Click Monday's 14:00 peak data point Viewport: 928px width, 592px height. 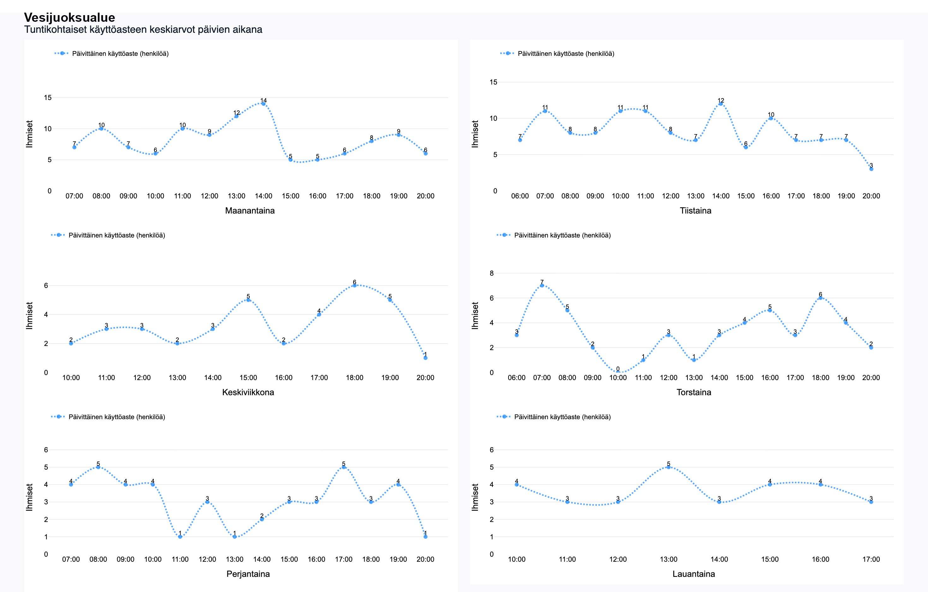click(x=264, y=104)
